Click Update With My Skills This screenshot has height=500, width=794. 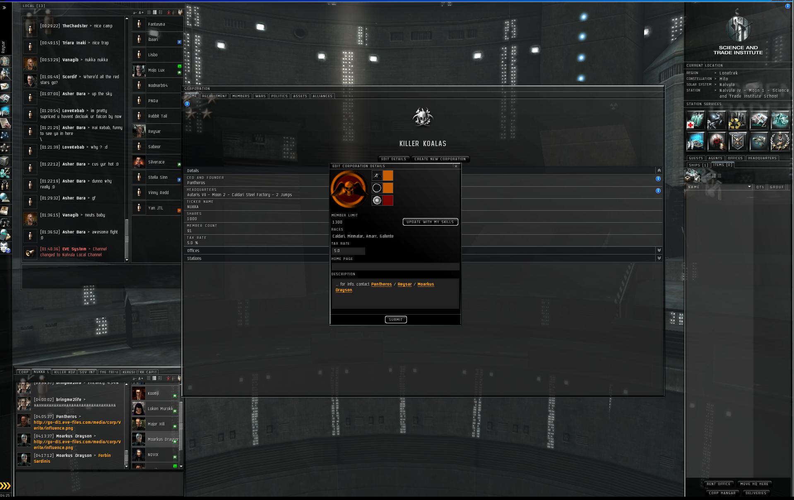tap(430, 222)
